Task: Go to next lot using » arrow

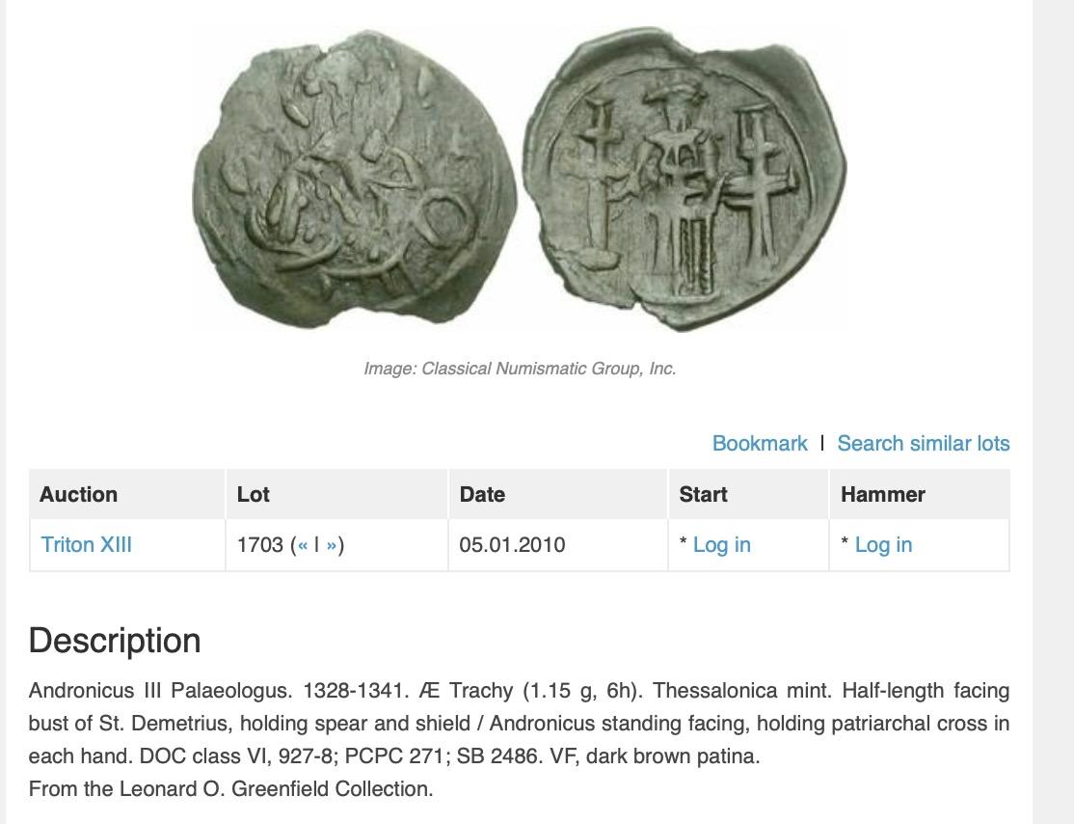Action: [332, 545]
